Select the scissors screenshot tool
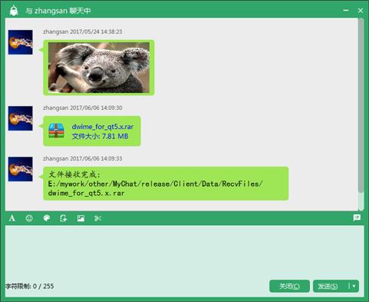Viewport: 369px width, 302px height. pos(98,218)
